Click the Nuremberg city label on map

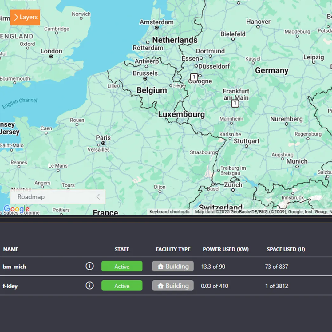coord(286,119)
